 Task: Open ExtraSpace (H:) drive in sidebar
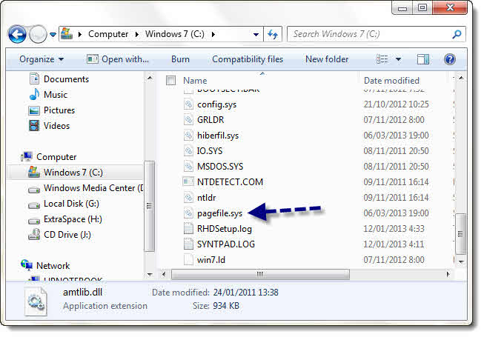coord(73,219)
